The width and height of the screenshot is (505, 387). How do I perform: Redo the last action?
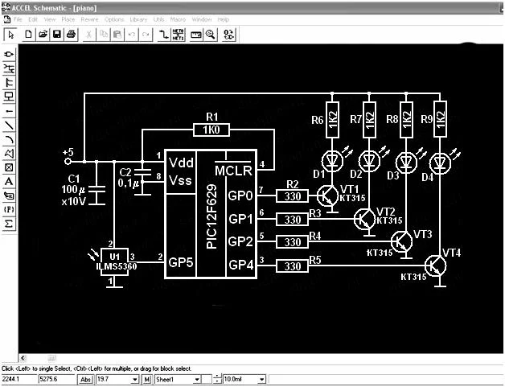point(146,34)
